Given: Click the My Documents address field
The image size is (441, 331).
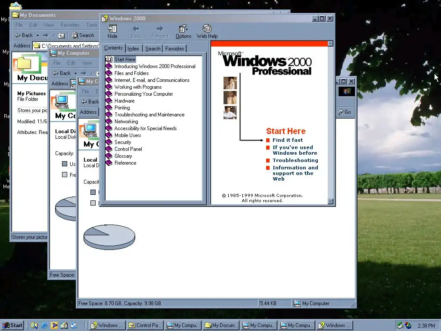Looking at the screenshot, I should pos(66,46).
